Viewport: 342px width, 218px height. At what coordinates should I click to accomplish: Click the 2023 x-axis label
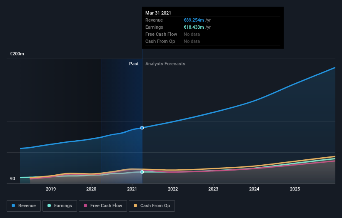pos(213,189)
